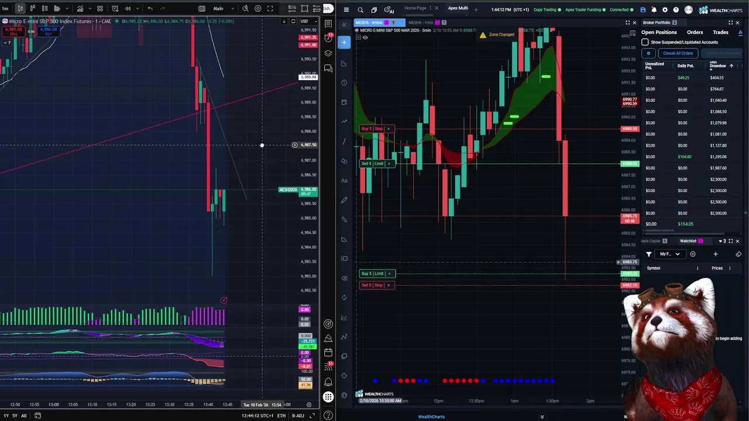Cancel the lower Sell 5 Stop order
The height and width of the screenshot is (421, 749).
point(389,285)
